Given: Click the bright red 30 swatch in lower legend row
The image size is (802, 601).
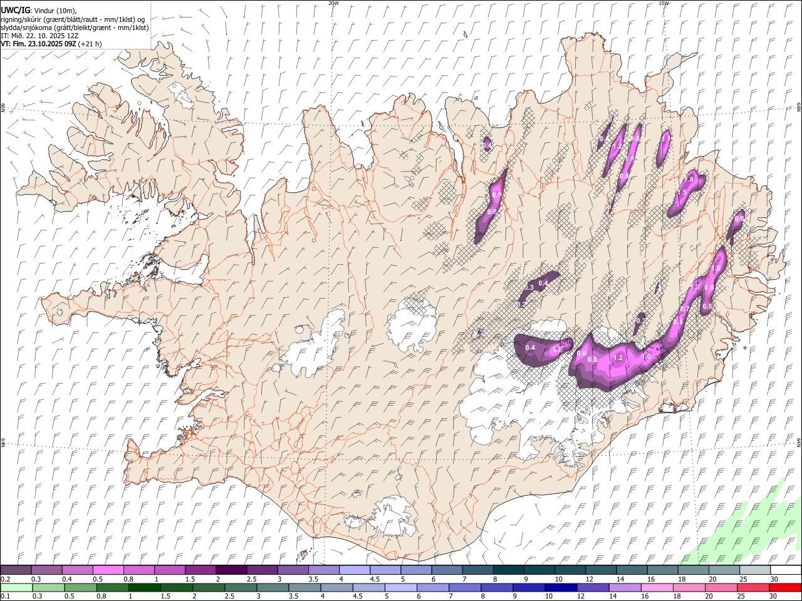Looking at the screenshot, I should (786, 588).
